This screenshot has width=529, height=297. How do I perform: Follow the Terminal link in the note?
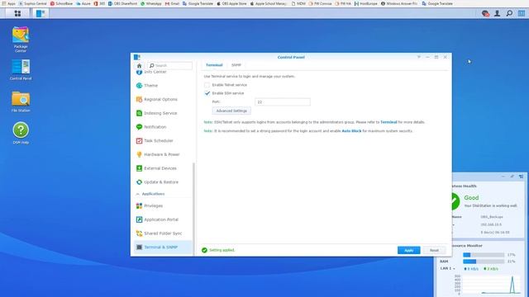pyautogui.click(x=388, y=122)
